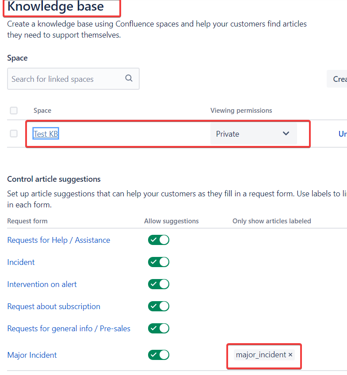The image size is (347, 375).
Task: Disable suggestions for Requests for Help / Assistance
Action: [159, 240]
